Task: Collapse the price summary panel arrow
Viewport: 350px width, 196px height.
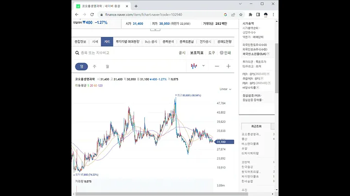Action: [x=155, y=30]
